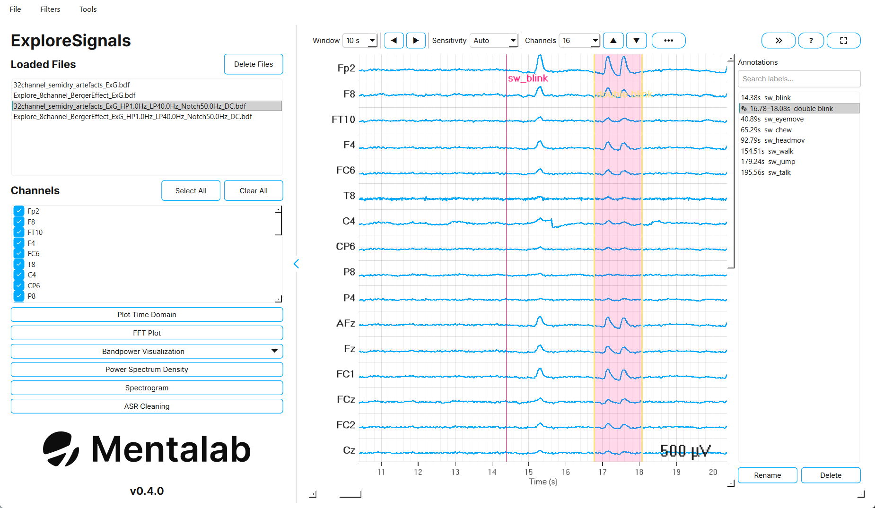Move channel view down with triangle button
Image resolution: width=875 pixels, height=508 pixels.
636,41
